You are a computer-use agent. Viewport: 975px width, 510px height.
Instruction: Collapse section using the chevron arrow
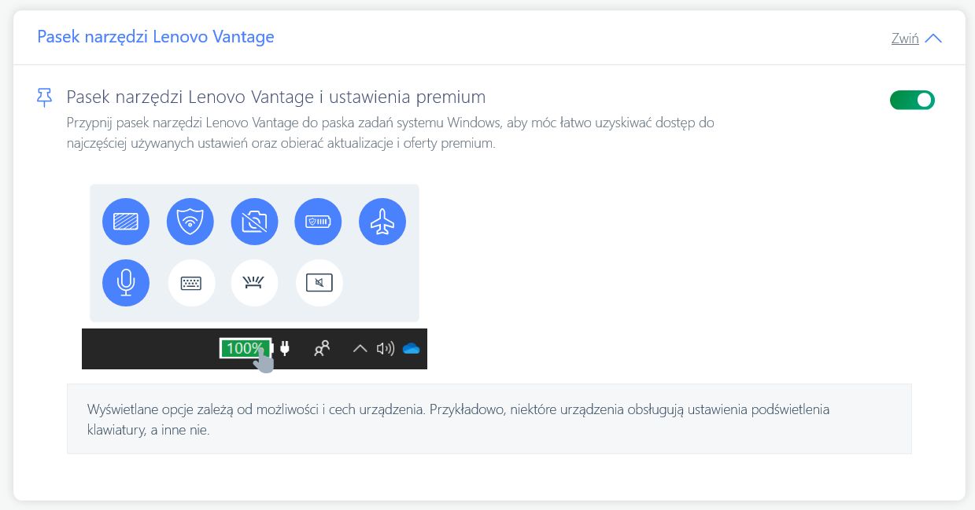[933, 39]
